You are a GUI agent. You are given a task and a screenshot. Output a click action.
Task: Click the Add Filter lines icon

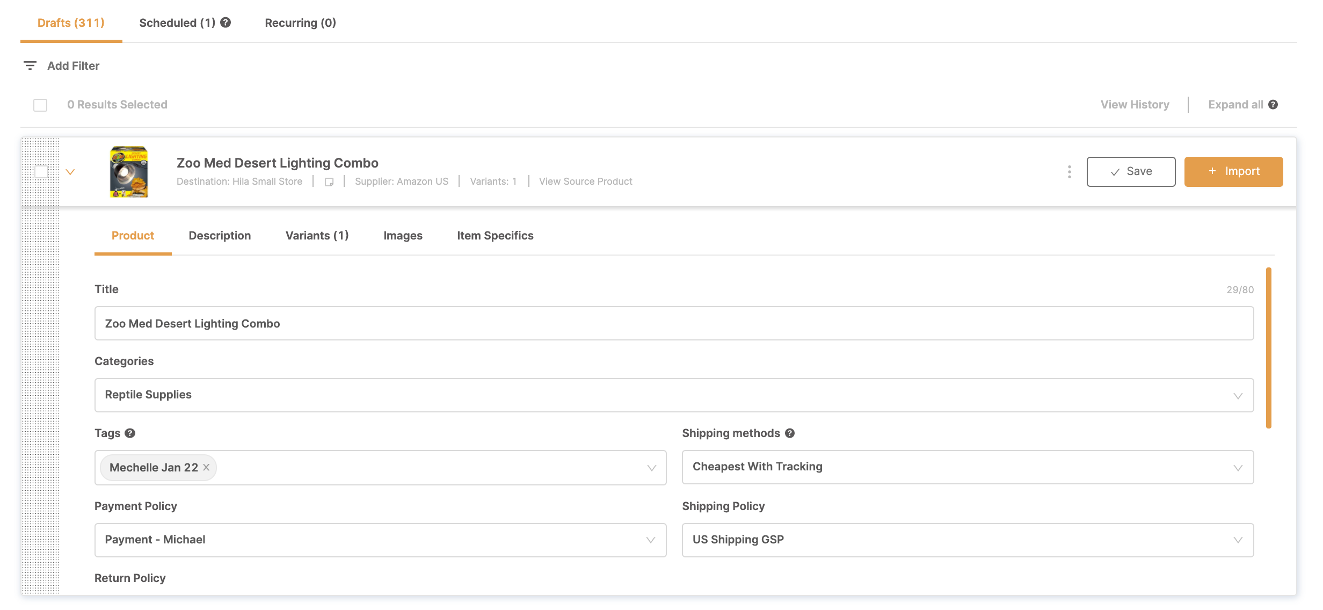(30, 66)
